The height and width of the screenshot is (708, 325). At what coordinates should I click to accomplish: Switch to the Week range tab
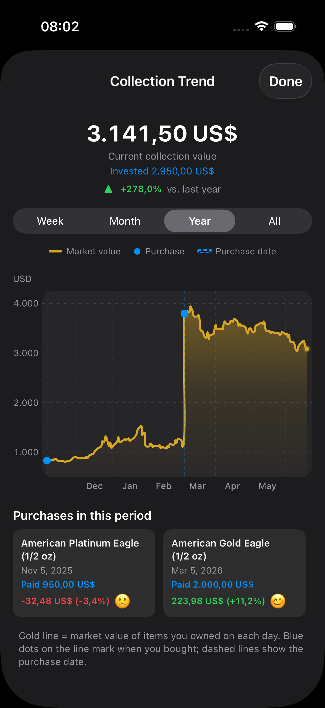(50, 221)
